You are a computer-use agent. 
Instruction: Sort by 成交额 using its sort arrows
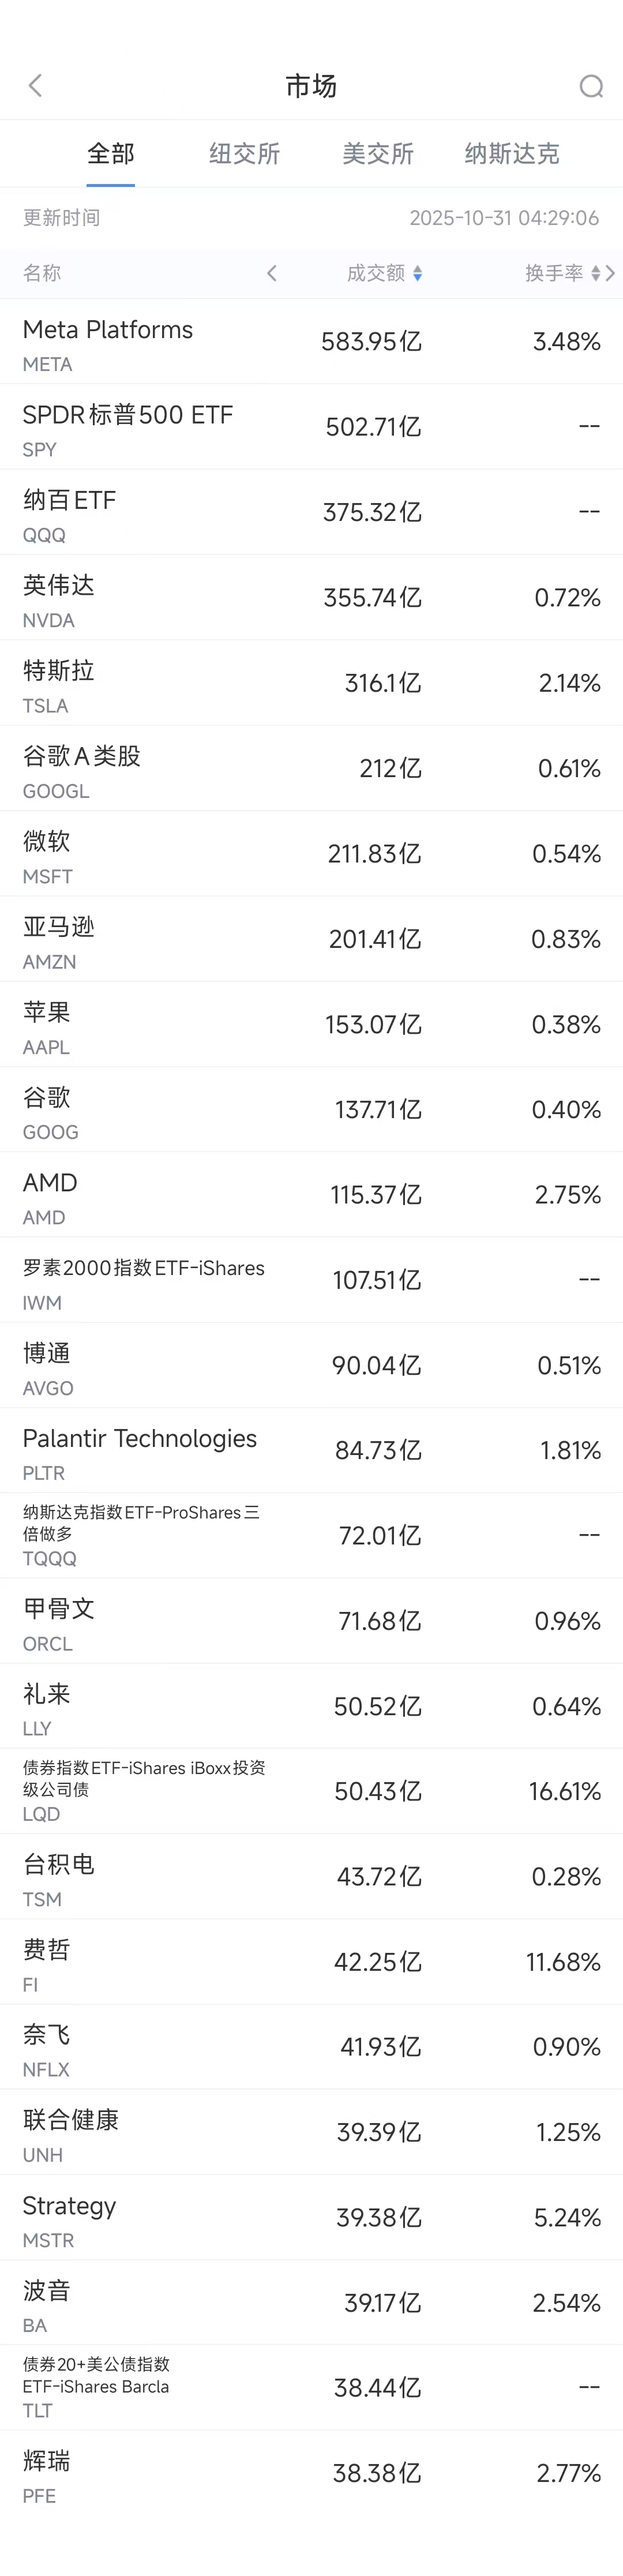(x=417, y=273)
